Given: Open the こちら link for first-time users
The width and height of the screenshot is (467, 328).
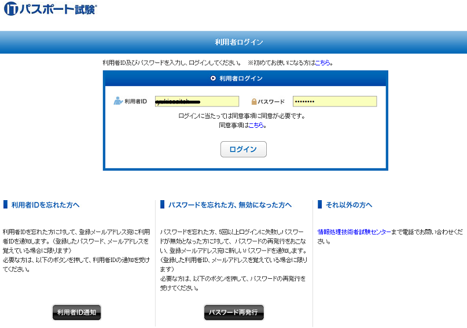Looking at the screenshot, I should [323, 62].
